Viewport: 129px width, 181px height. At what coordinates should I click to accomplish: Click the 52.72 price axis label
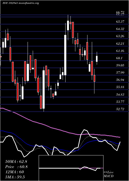[x=120, y=109]
